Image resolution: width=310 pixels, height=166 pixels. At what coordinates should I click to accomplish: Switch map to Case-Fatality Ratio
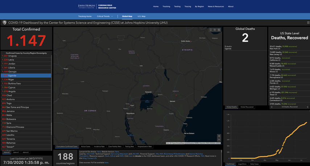click(115, 147)
